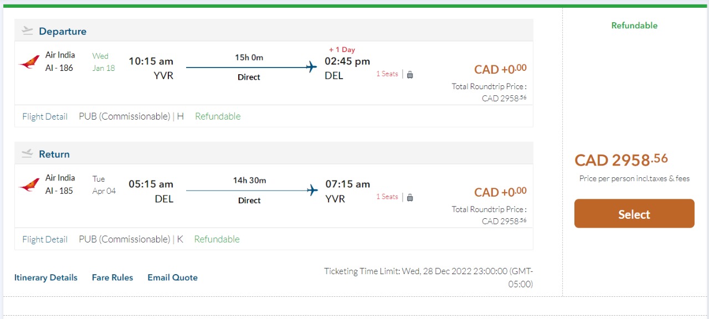This screenshot has width=709, height=319.
Task: Click Air India logo on AI-185 flight
Action: [29, 184]
